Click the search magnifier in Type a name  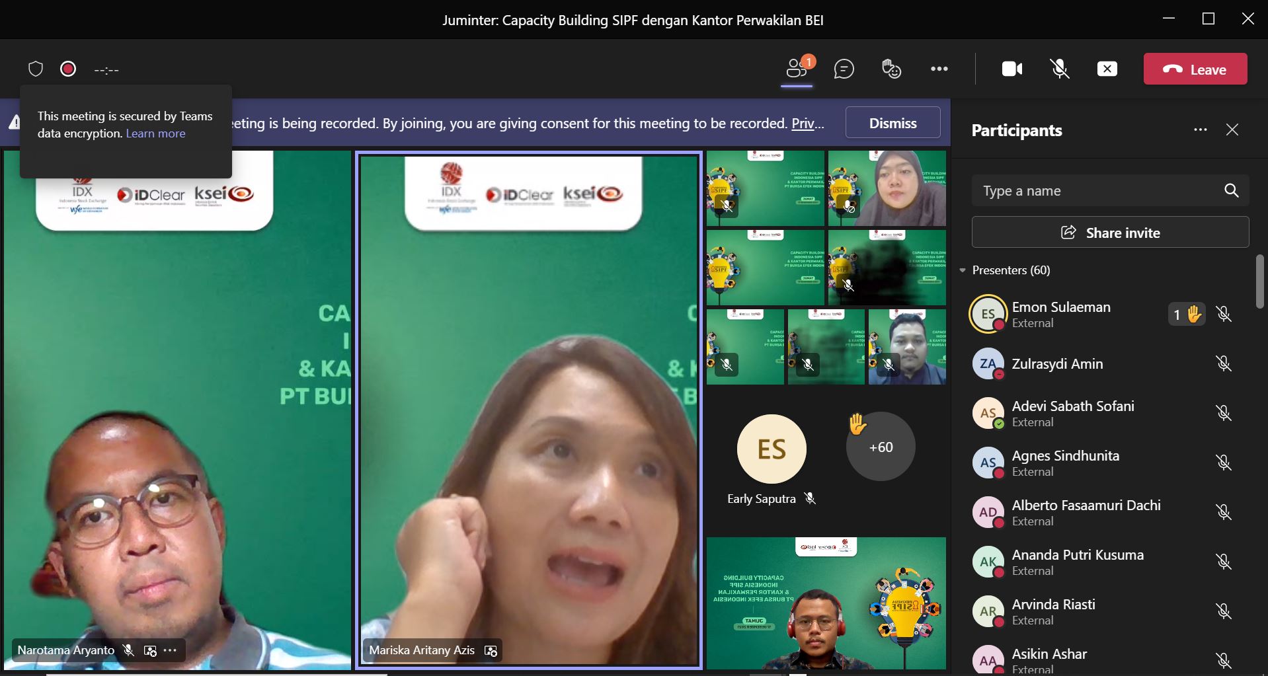pos(1231,191)
